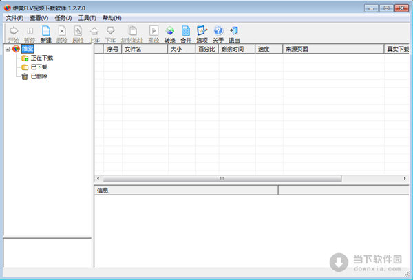Screen dimensions: 413x280
Task: Move task up with 上移 icon
Action: (94, 34)
